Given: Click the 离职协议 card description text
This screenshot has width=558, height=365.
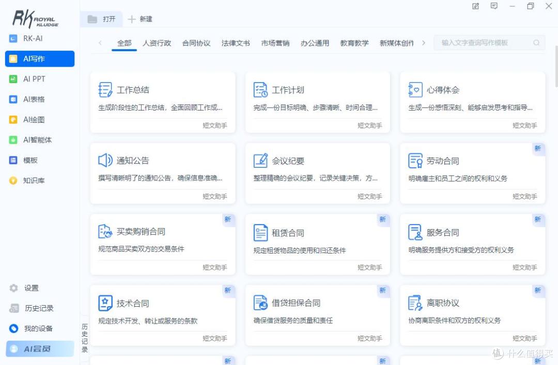Looking at the screenshot, I should [x=455, y=320].
